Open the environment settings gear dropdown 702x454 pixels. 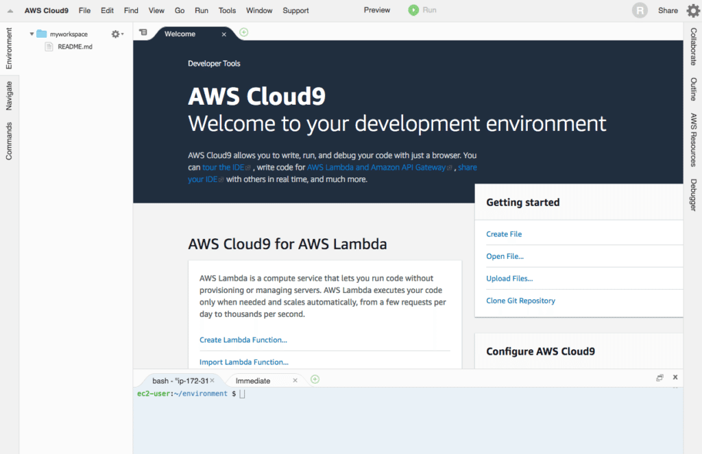(x=117, y=34)
